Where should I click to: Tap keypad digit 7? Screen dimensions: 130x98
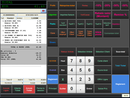pyautogui.click(x=72, y=61)
